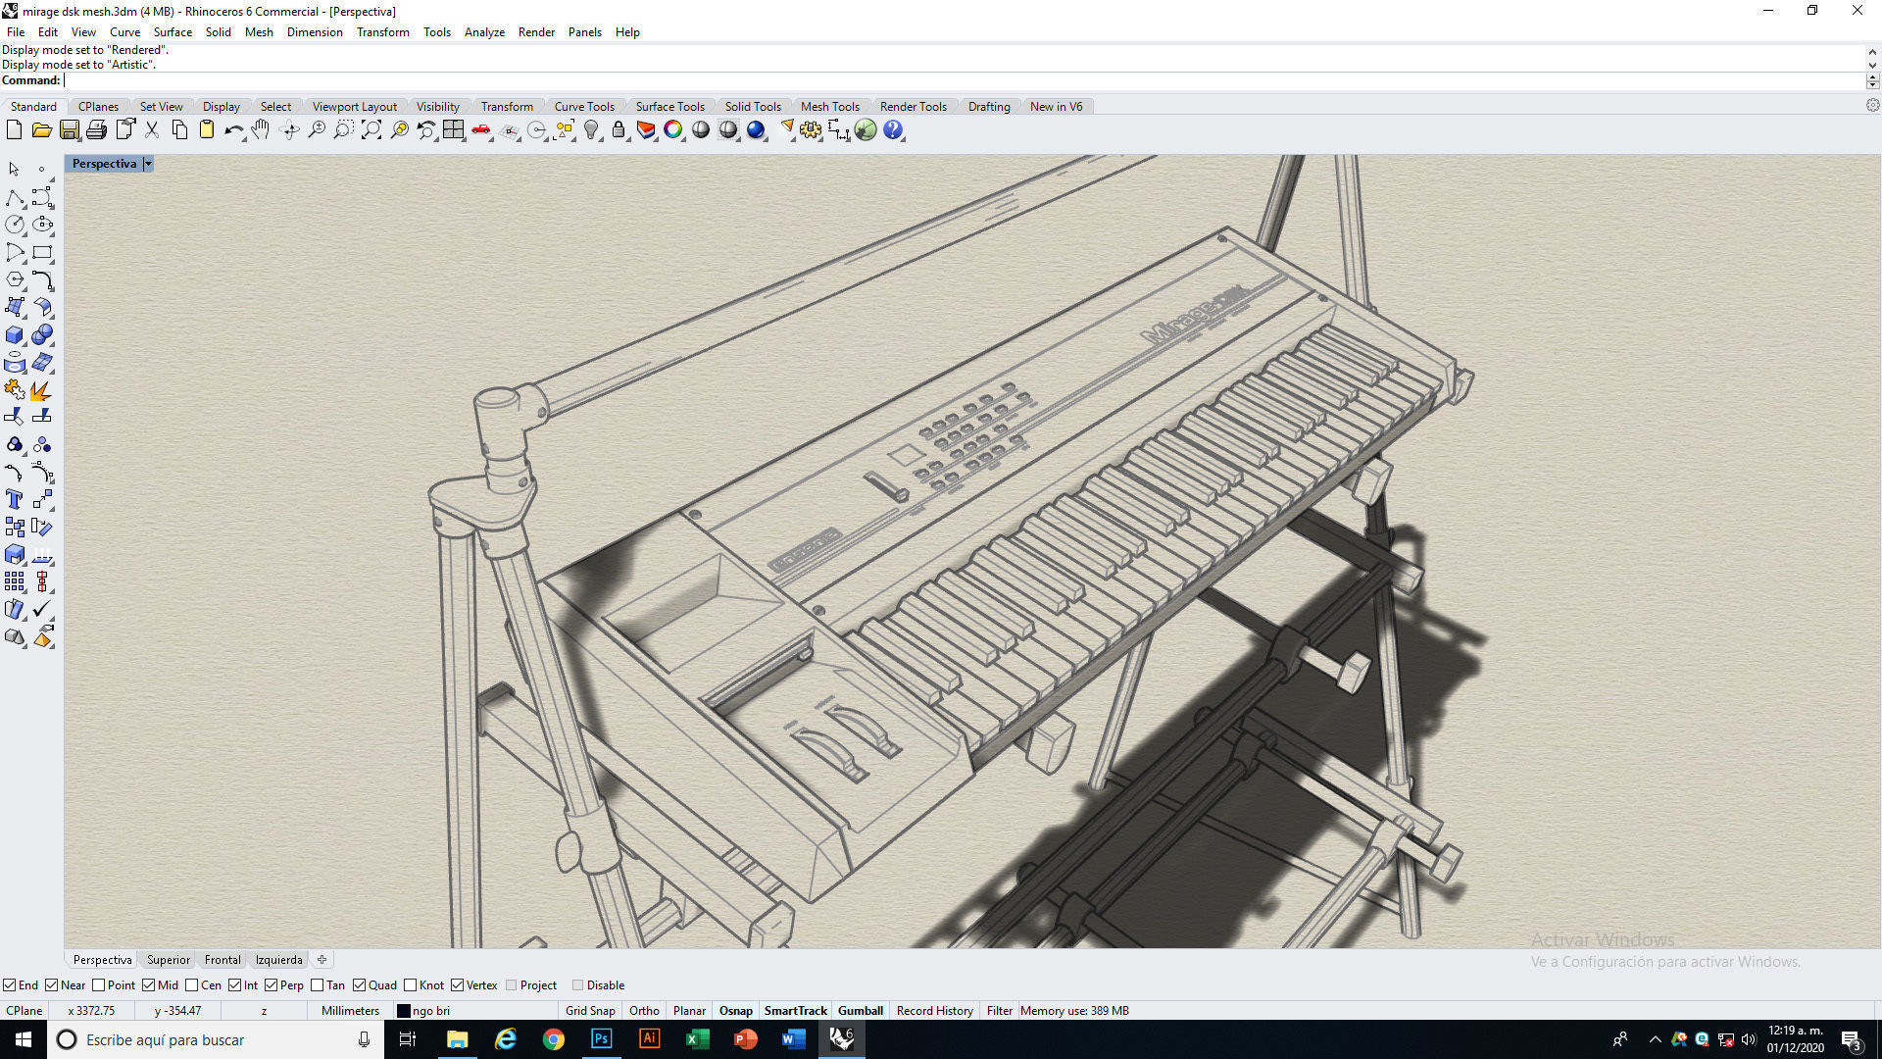Click the Box solid tool
Image resolution: width=1882 pixels, height=1059 pixels.
pyautogui.click(x=14, y=335)
